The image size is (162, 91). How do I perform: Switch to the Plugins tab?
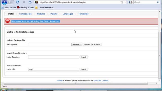[54, 14]
